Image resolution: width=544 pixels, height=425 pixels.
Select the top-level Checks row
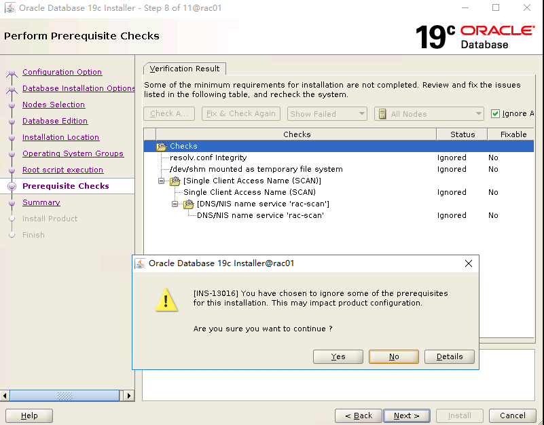[339, 146]
